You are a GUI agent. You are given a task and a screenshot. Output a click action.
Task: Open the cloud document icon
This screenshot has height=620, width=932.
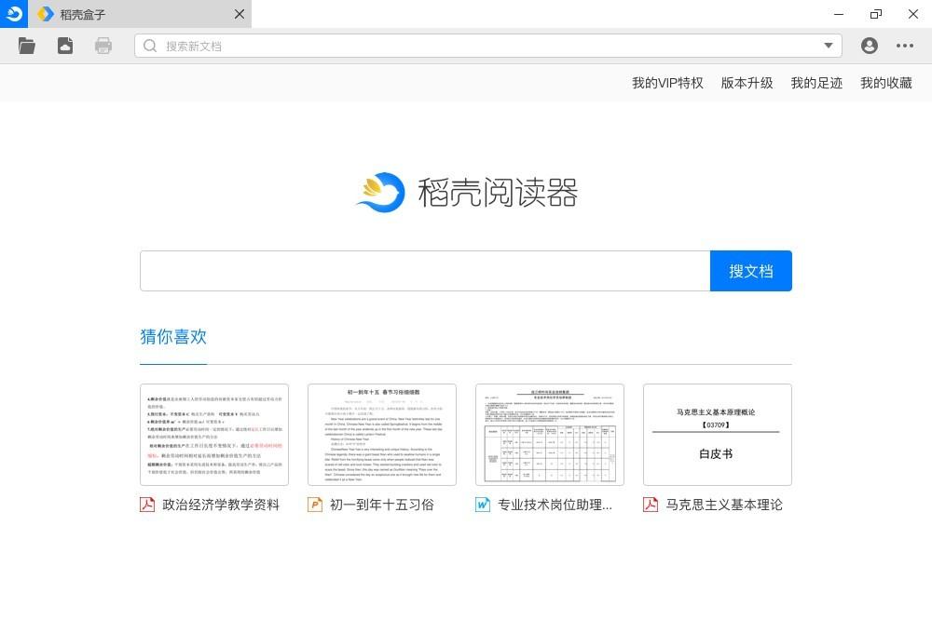click(x=65, y=46)
